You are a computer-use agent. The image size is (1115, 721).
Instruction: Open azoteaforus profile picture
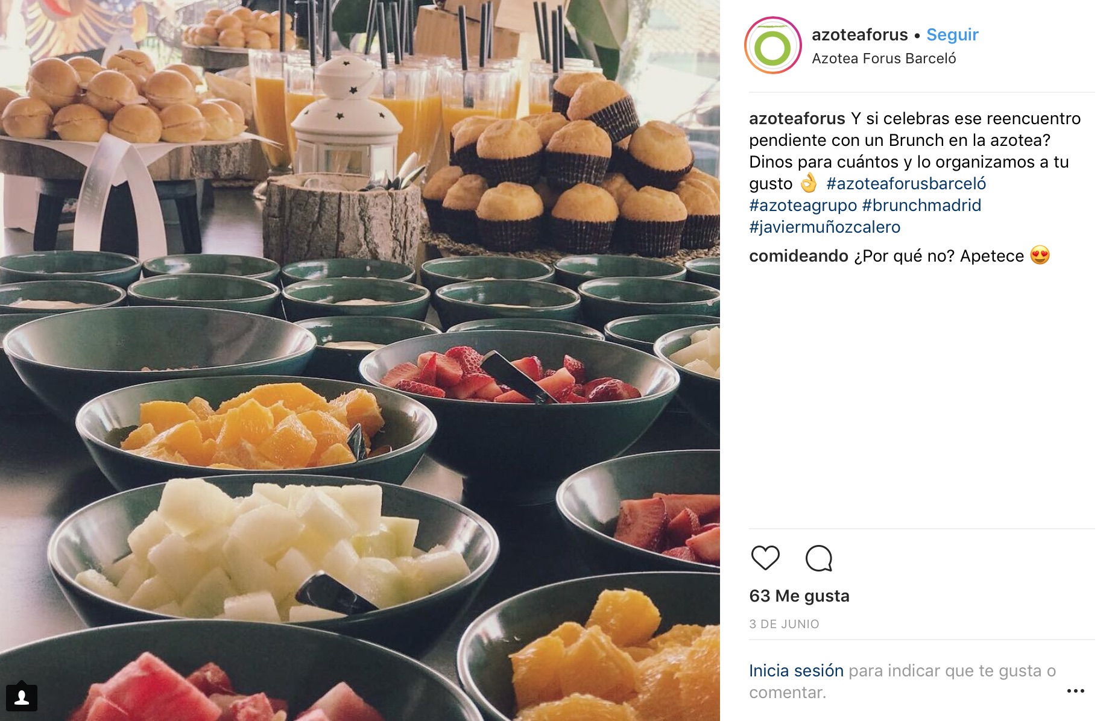[772, 45]
